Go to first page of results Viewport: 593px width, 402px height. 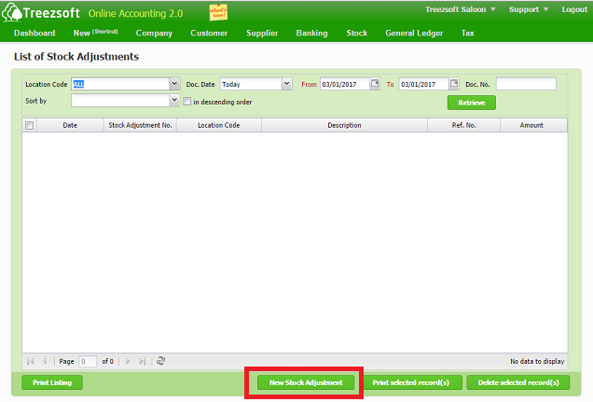tap(31, 361)
